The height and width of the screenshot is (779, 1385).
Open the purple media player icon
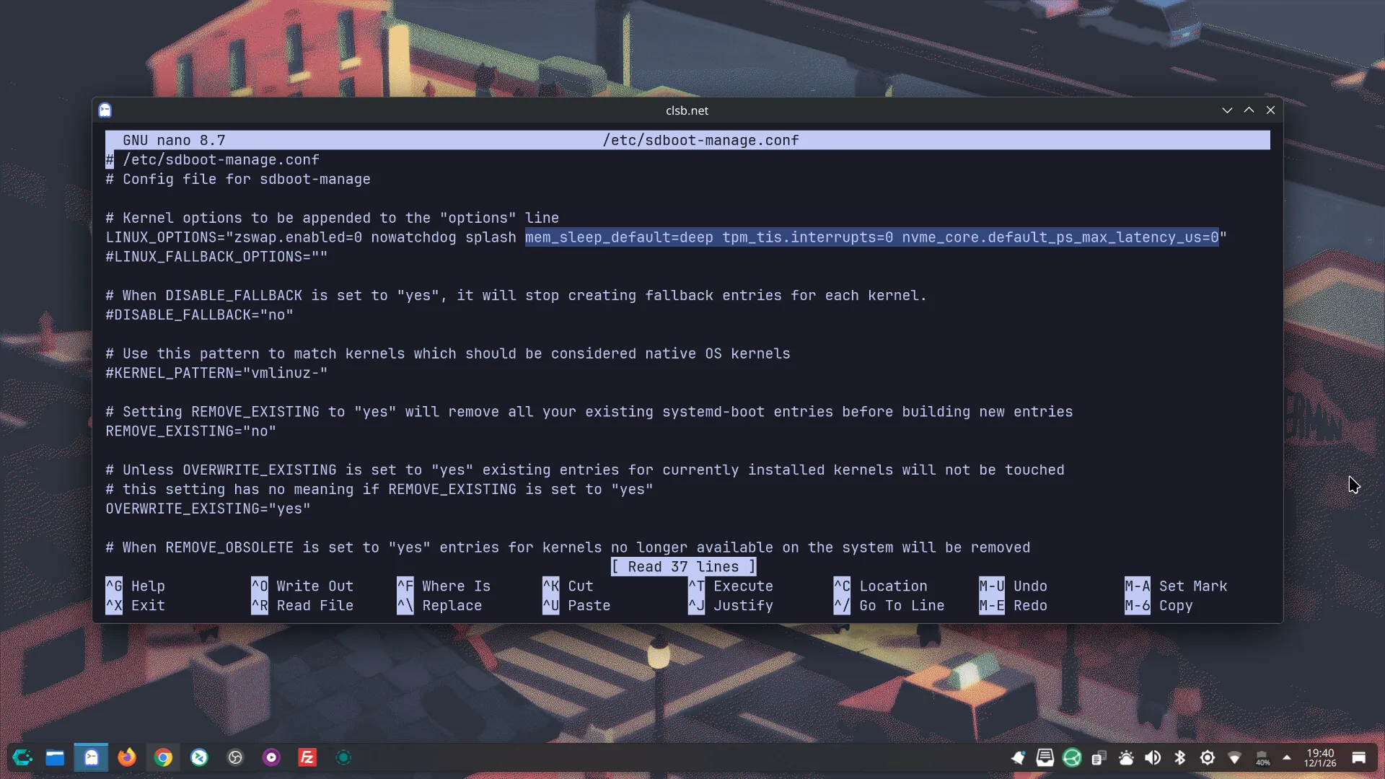(x=271, y=757)
